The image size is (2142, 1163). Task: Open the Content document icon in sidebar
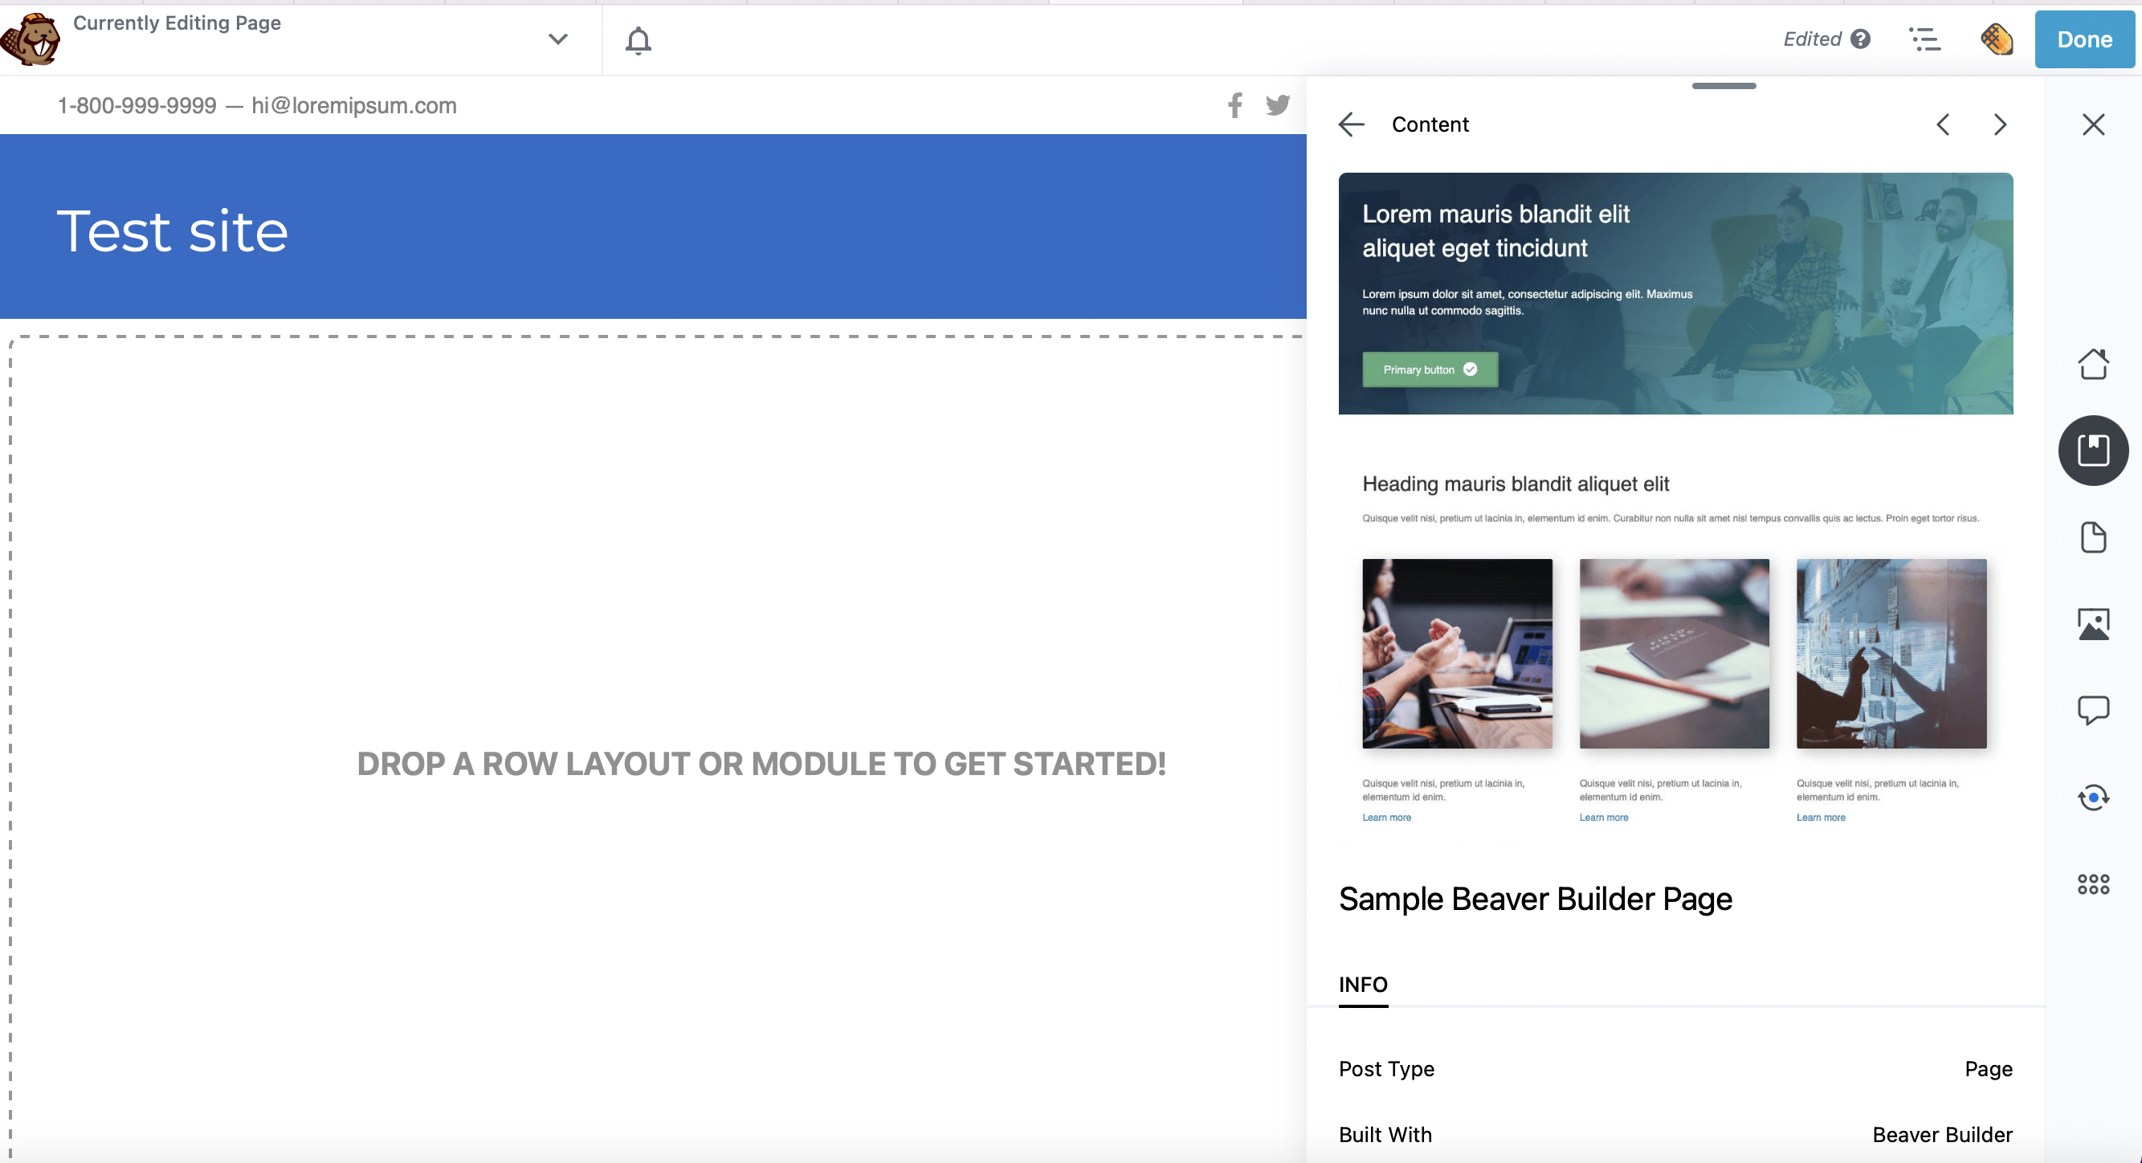pyautogui.click(x=2093, y=537)
